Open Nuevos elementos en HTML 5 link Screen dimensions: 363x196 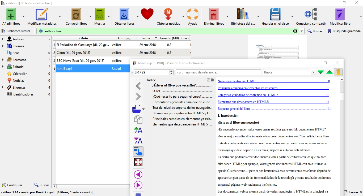point(274,81)
